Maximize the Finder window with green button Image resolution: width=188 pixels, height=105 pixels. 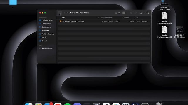pos(45,13)
